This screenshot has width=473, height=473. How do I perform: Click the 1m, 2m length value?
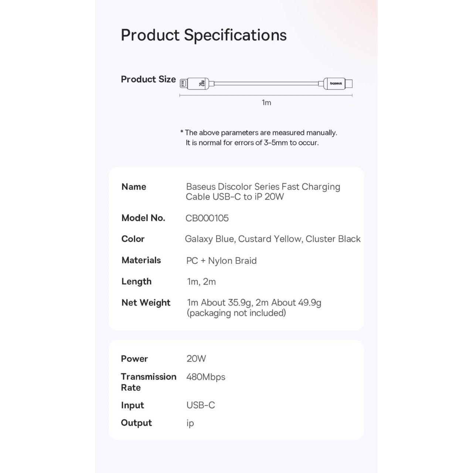[x=201, y=282]
